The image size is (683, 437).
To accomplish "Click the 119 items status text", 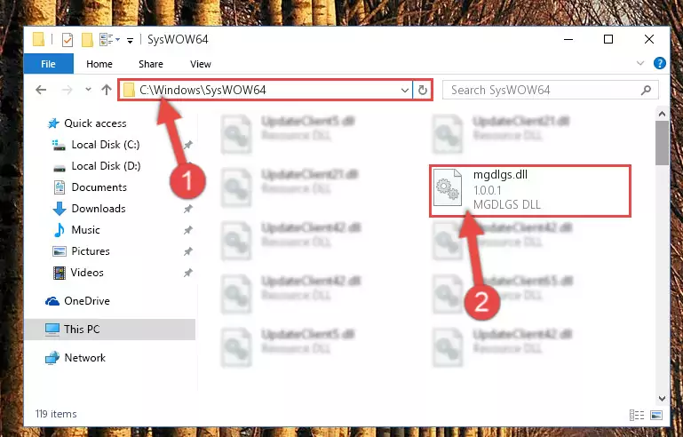I will point(56,414).
